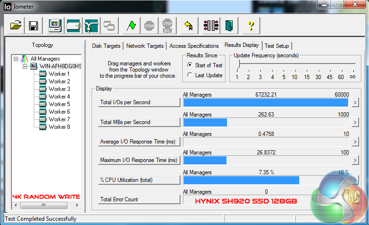Switch to Network Targets tab
This screenshot has width=369, height=225.
[x=145, y=46]
